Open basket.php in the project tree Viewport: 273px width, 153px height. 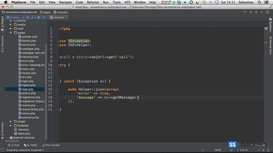(x=27, y=41)
